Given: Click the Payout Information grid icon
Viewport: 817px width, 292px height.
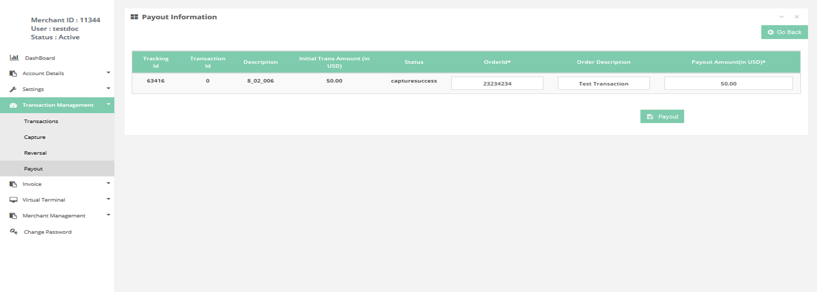Looking at the screenshot, I should tap(134, 17).
